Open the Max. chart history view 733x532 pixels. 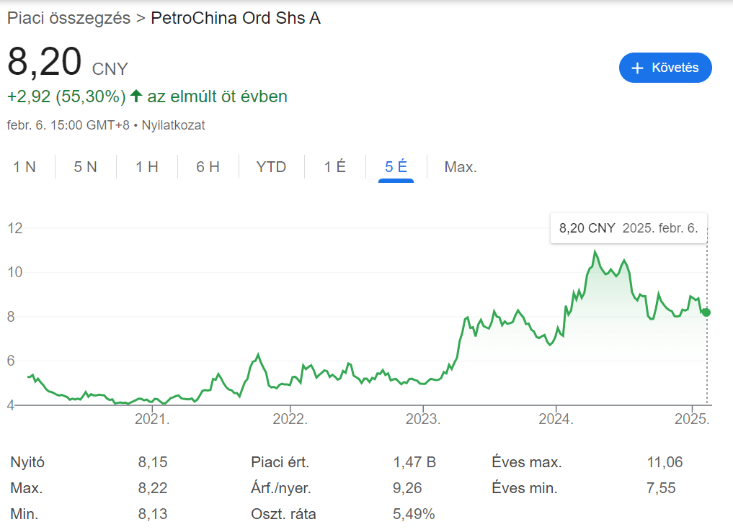pos(460,166)
